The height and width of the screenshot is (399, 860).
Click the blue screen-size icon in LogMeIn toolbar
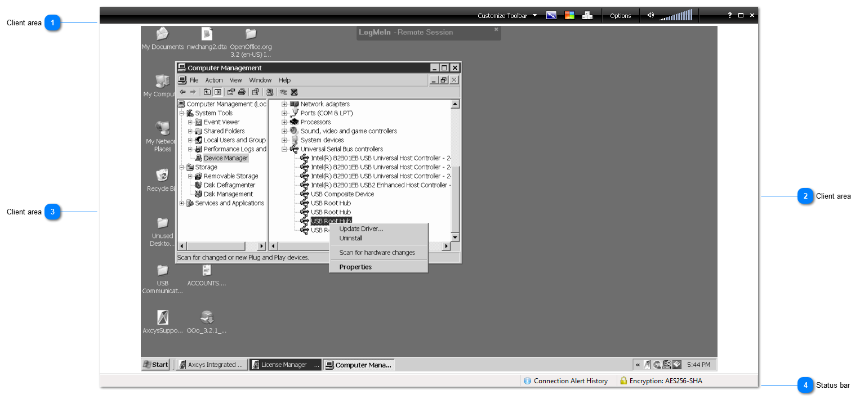coord(551,15)
